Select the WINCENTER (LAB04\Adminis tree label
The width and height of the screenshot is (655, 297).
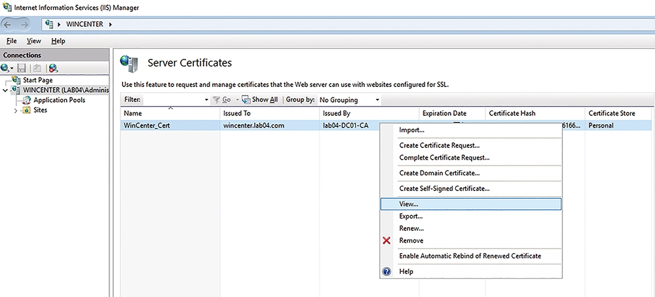[65, 90]
